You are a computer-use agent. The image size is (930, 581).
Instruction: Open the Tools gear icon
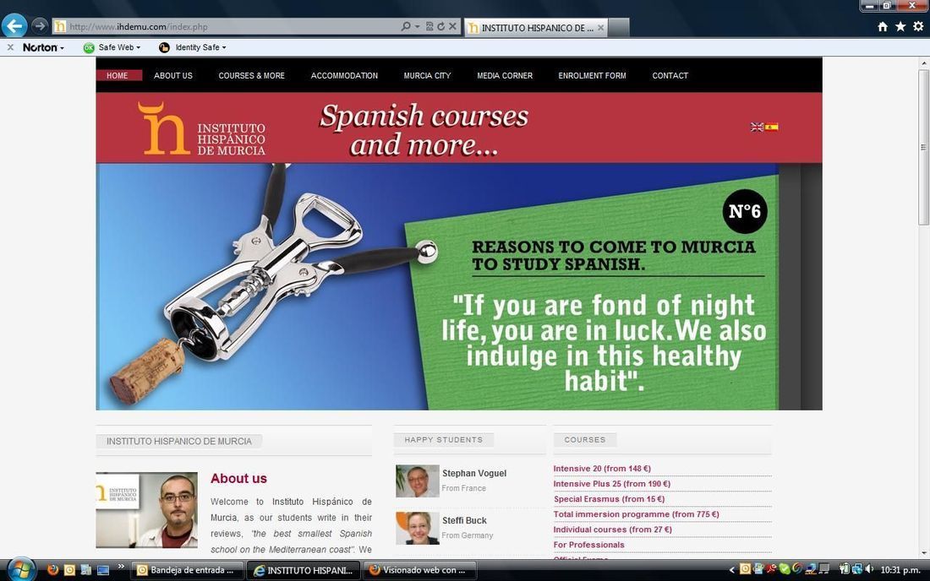(918, 27)
